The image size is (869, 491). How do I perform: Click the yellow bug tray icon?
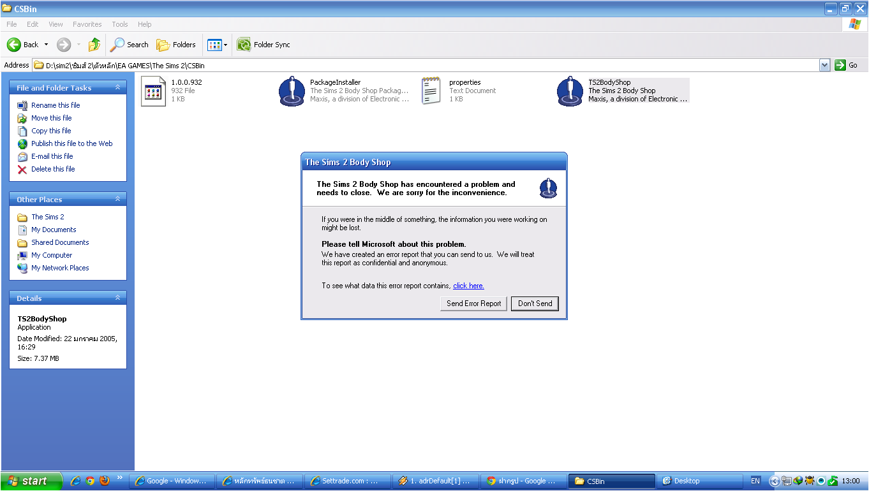(810, 481)
